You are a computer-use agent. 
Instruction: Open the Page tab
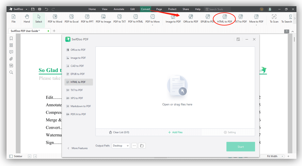(159, 9)
